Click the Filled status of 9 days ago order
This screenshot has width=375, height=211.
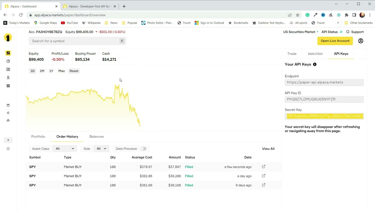(x=189, y=185)
